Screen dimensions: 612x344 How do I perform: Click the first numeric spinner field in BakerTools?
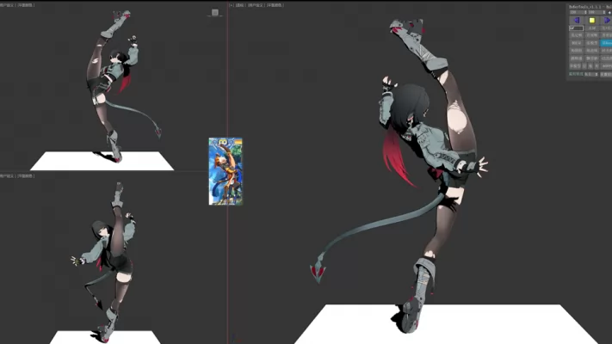(x=578, y=13)
